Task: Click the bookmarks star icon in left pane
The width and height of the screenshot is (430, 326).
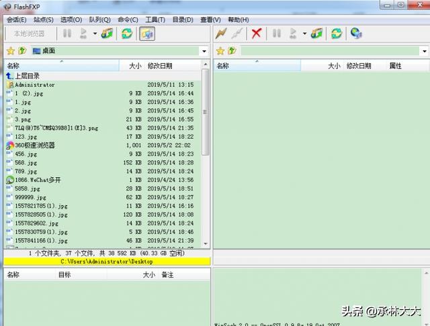Action: 11,50
